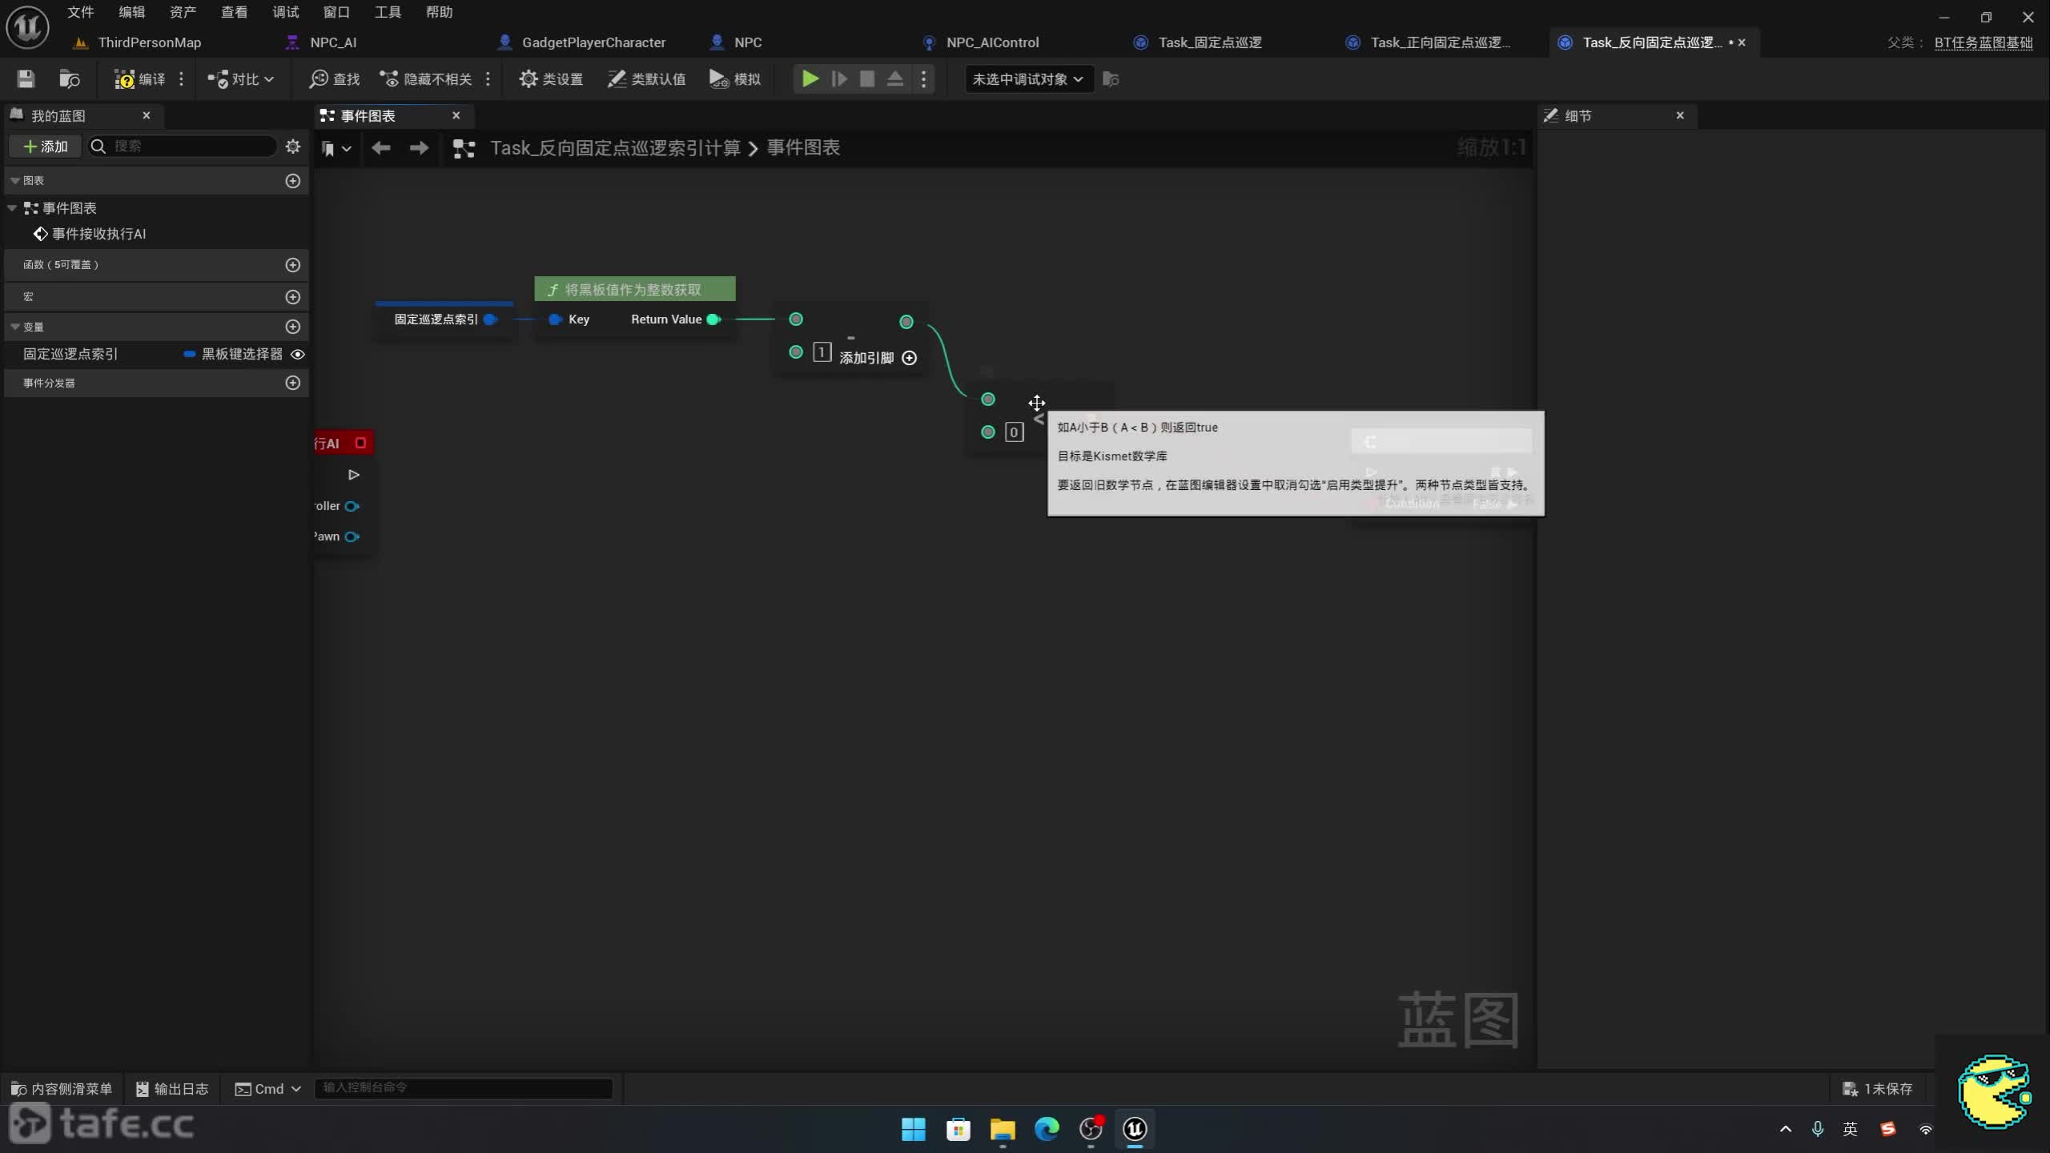Click the 1未保存 unsaved indicator
Image resolution: width=2050 pixels, height=1153 pixels.
click(1877, 1089)
